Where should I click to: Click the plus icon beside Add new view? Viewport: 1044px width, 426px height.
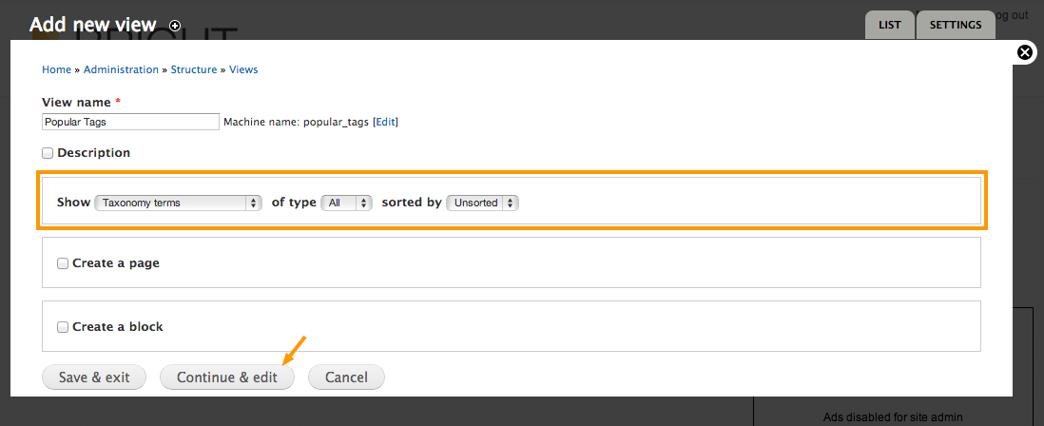174,26
